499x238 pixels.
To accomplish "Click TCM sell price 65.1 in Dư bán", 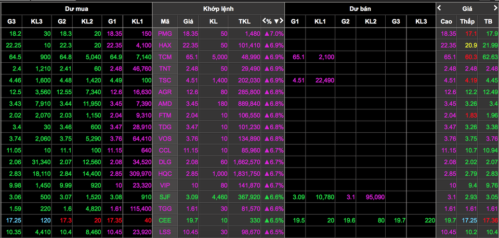I will pos(298,57).
